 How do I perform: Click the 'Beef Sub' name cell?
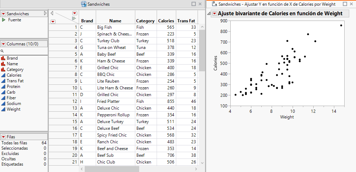pos(115,155)
